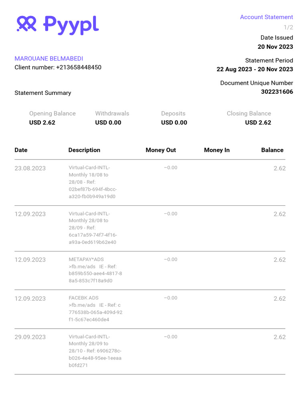Open the Account Statement title link
Image resolution: width=308 pixels, height=410 pixels.
click(266, 17)
